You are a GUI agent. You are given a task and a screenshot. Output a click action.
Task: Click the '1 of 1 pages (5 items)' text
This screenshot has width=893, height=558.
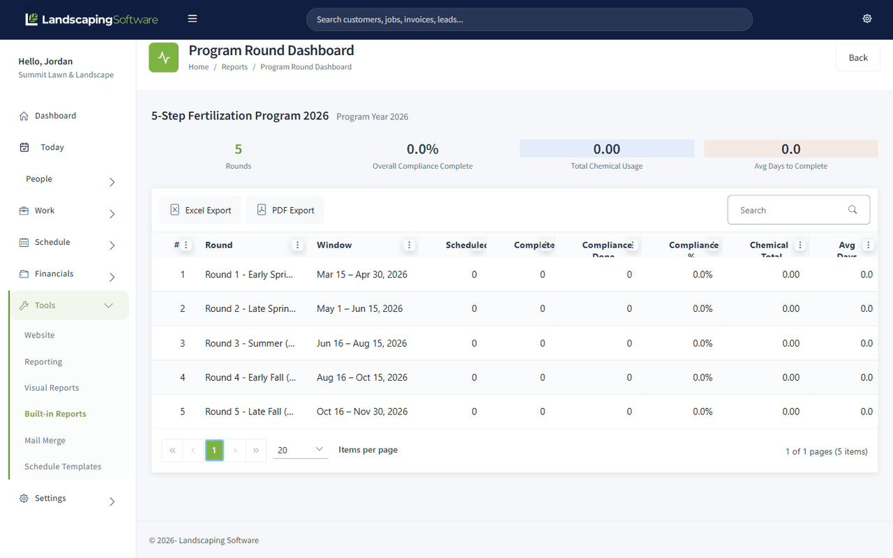[x=827, y=452]
